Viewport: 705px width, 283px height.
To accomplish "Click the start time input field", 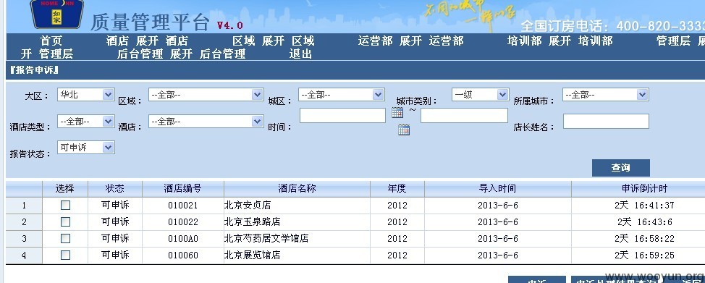I will (342, 116).
